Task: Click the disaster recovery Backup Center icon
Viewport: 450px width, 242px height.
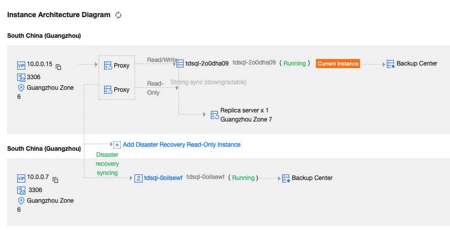Action: click(x=286, y=178)
